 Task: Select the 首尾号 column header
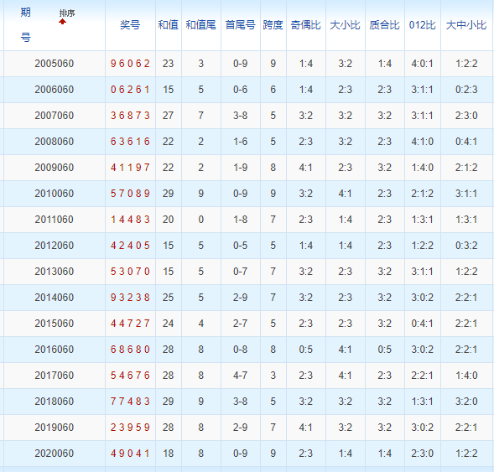click(x=241, y=25)
